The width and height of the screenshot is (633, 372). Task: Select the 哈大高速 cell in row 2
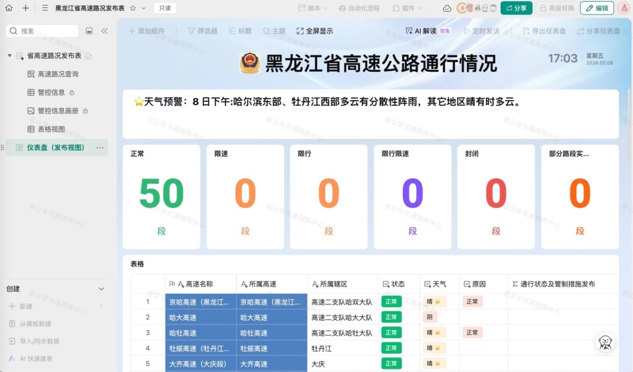200,317
